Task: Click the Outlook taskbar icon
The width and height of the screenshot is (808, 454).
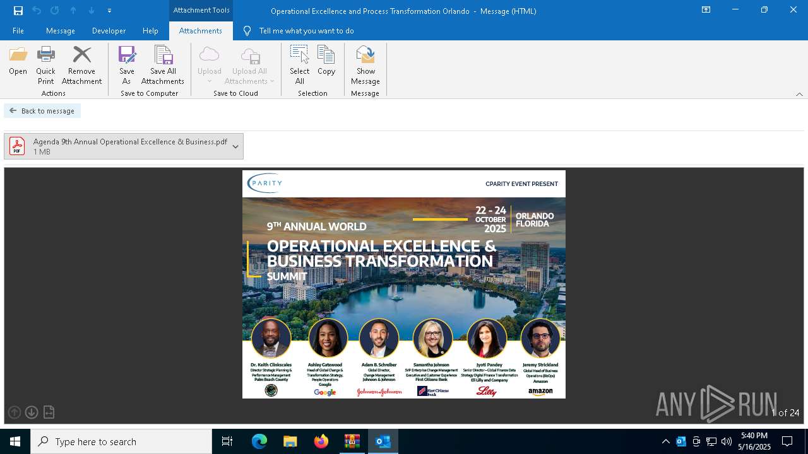Action: click(383, 441)
